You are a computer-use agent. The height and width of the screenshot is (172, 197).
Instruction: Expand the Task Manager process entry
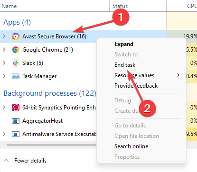(4, 76)
